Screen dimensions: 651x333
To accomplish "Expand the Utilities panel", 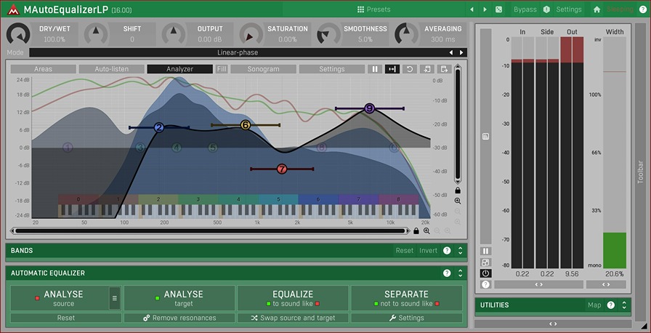I will (623, 305).
